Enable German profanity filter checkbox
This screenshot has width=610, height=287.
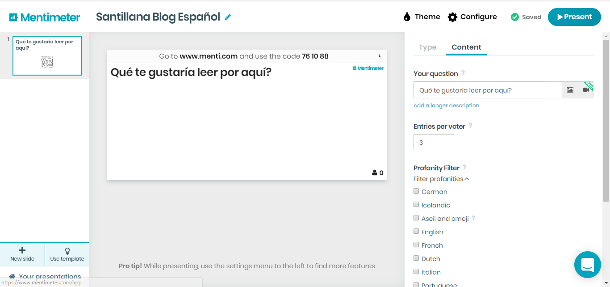tap(416, 191)
